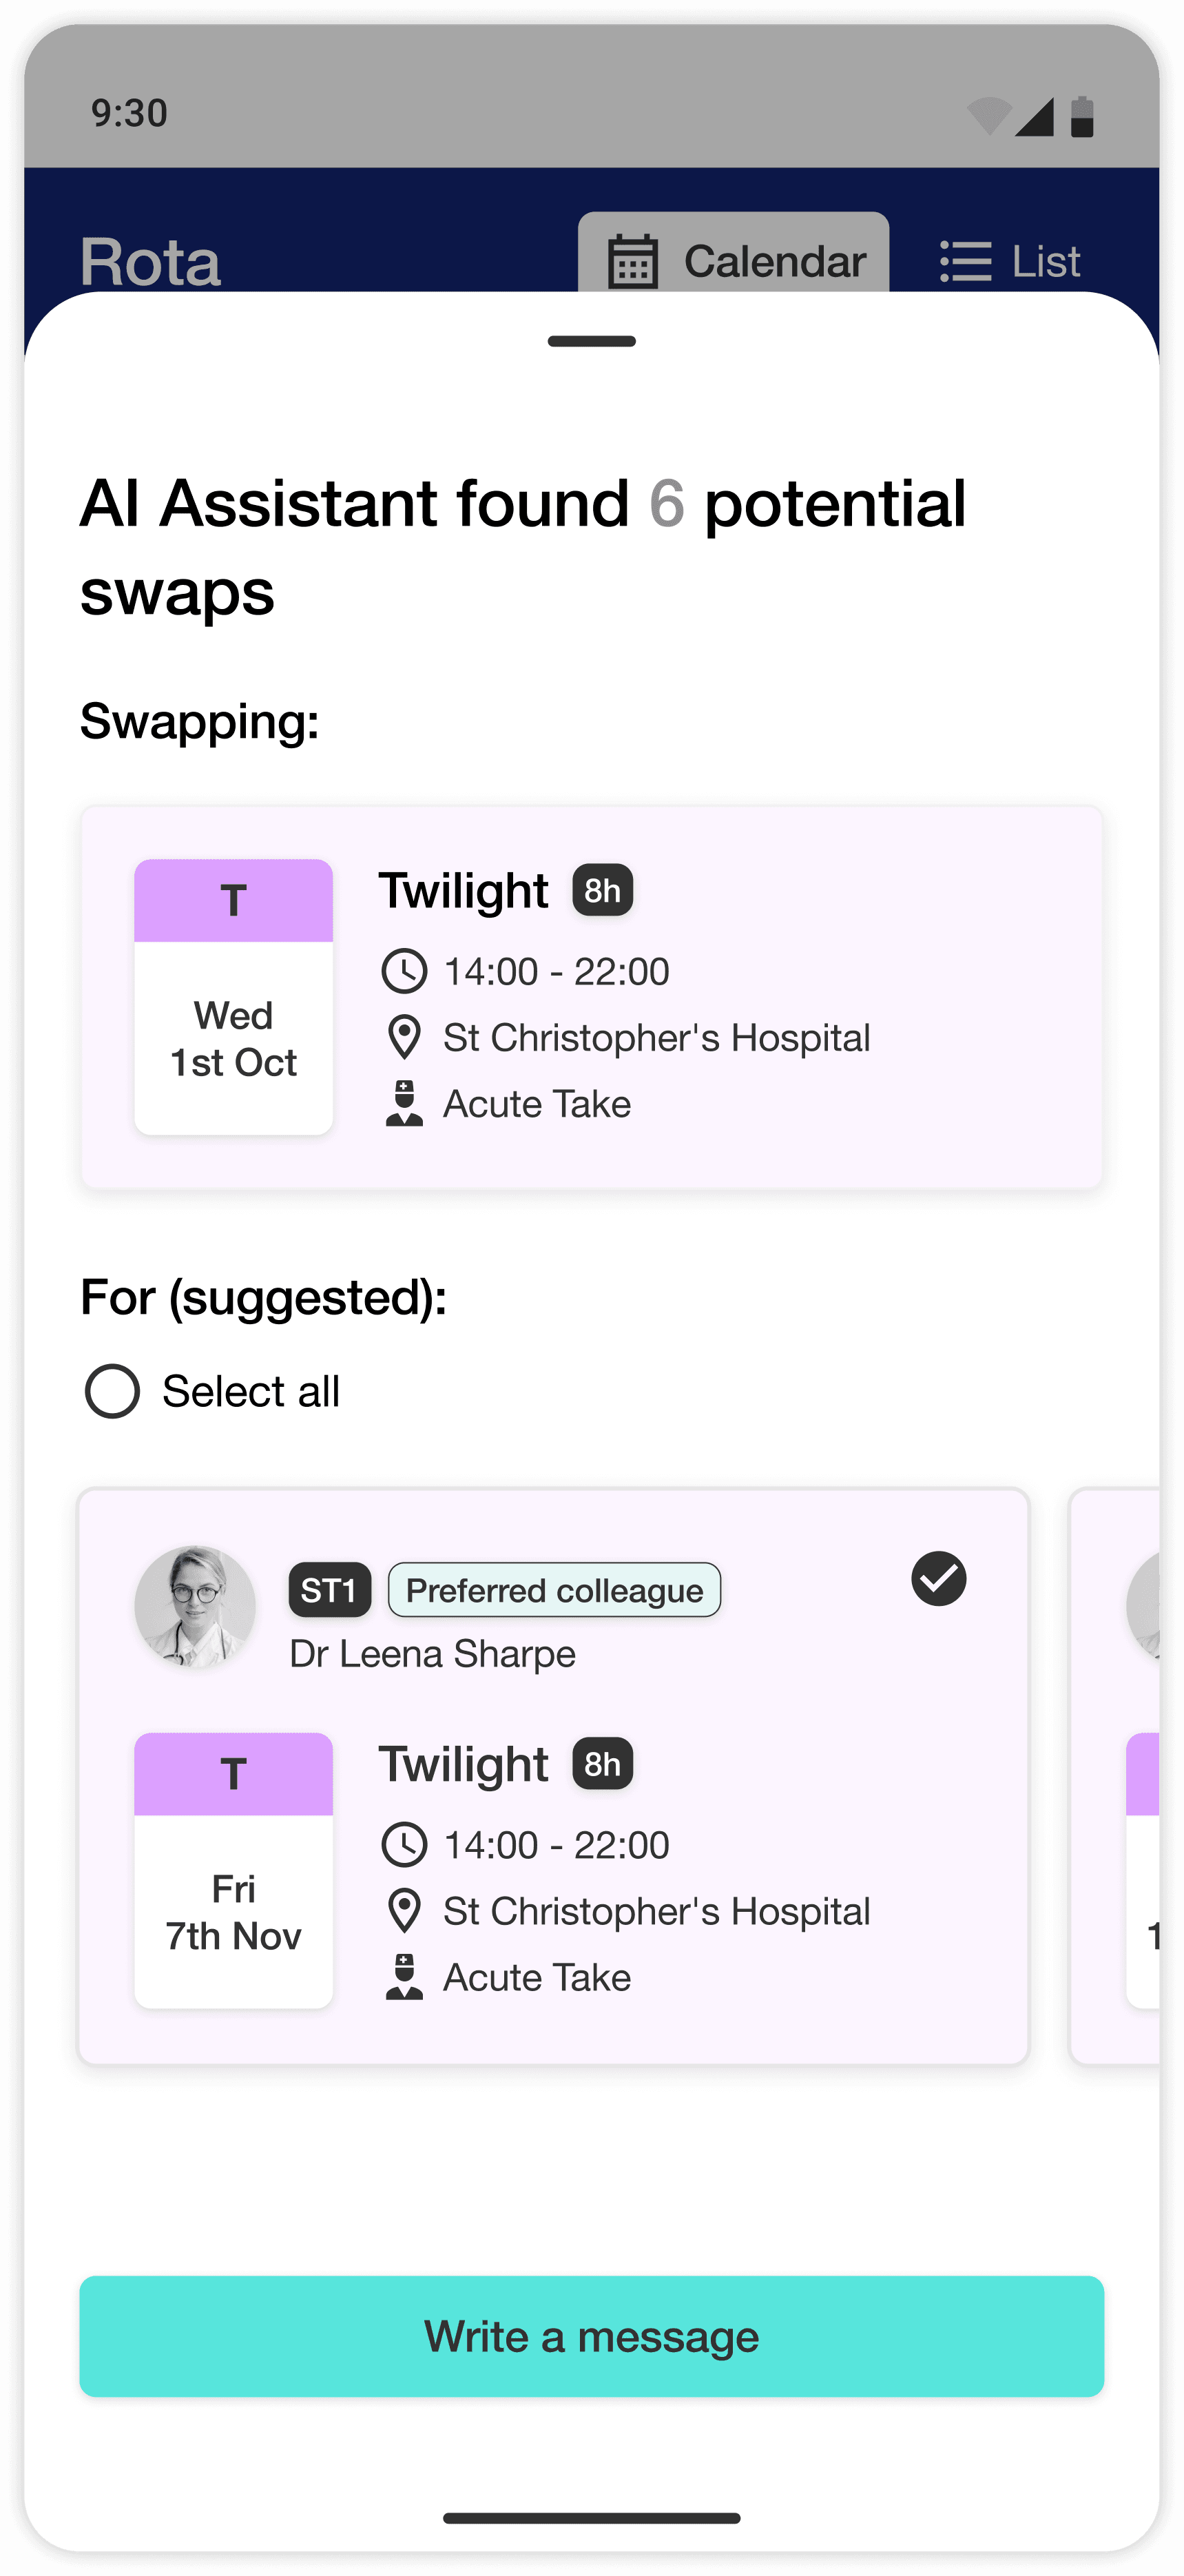Click the doctor role icon in the Fri 7th Nov shift
The height and width of the screenshot is (2576, 1184).
coord(404,1977)
